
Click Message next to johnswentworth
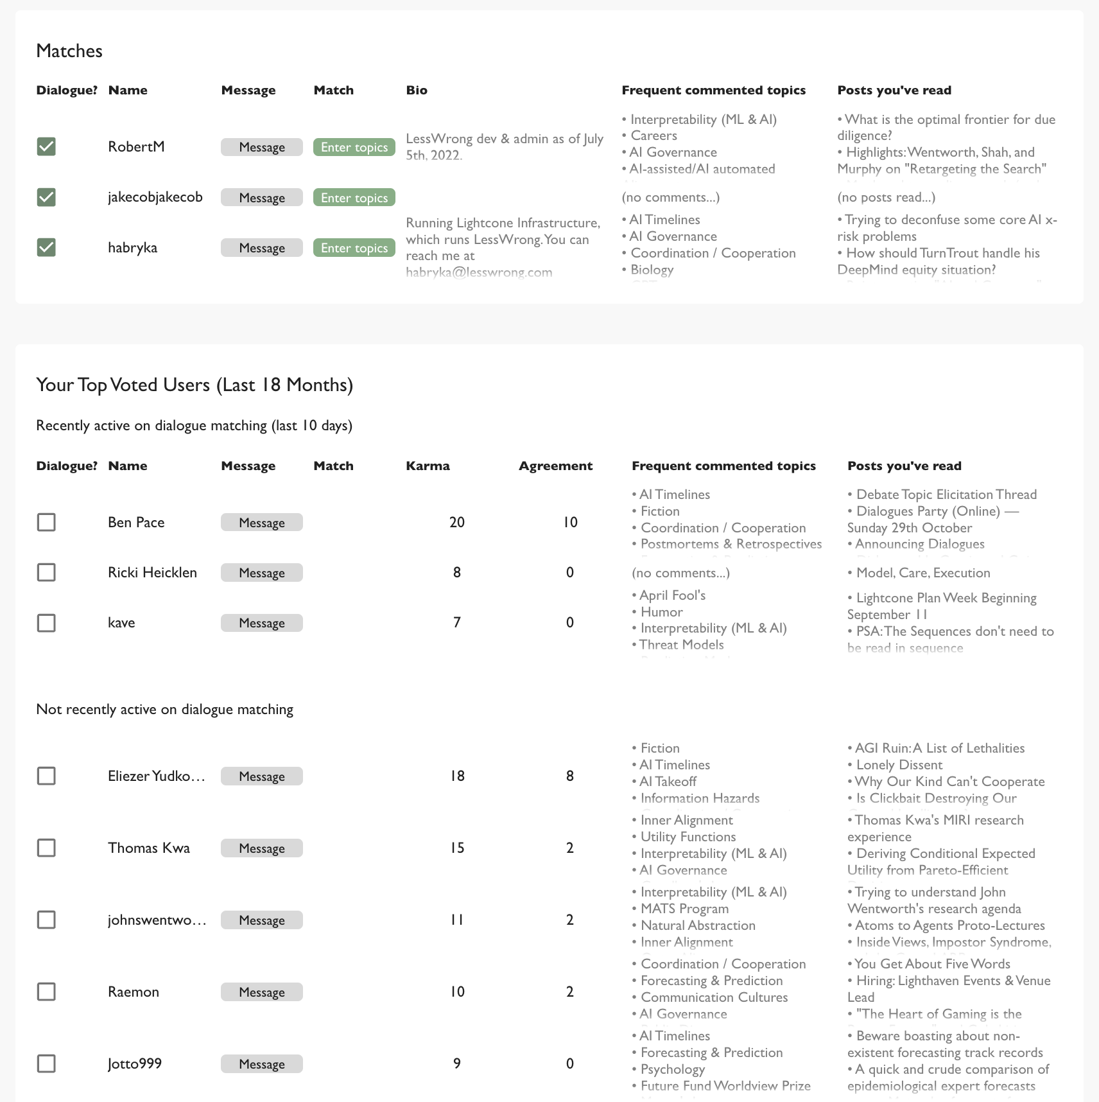click(261, 920)
